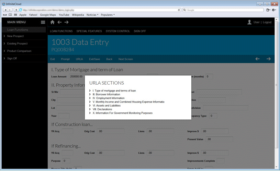Go to next screen with blue bar right arrow
This screenshot has width=280, height=193.
click(269, 59)
